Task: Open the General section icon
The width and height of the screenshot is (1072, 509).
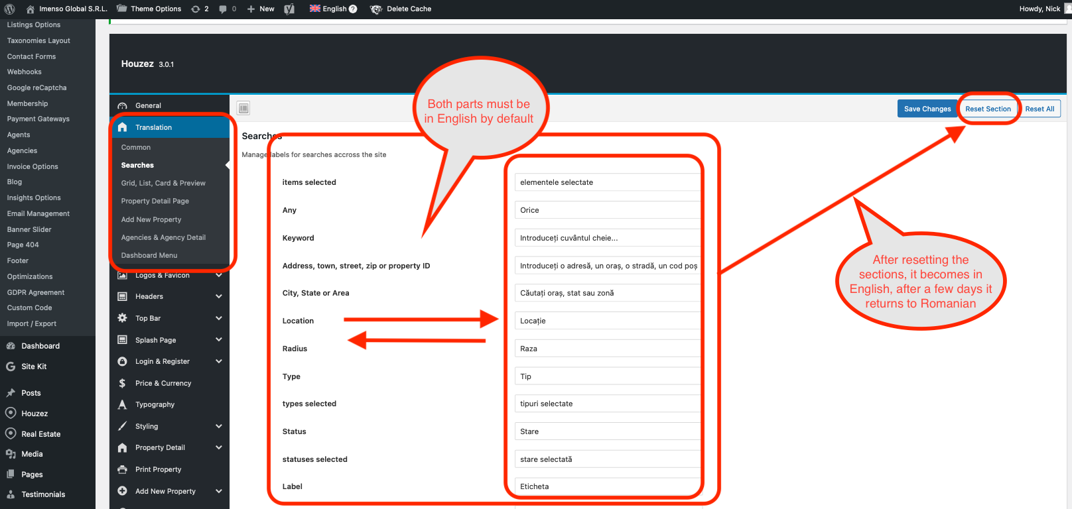Action: [122, 106]
